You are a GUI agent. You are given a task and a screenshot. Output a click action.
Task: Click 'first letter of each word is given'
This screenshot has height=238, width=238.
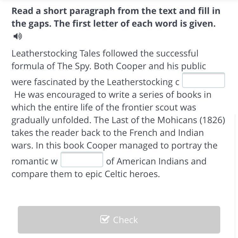(x=135, y=24)
